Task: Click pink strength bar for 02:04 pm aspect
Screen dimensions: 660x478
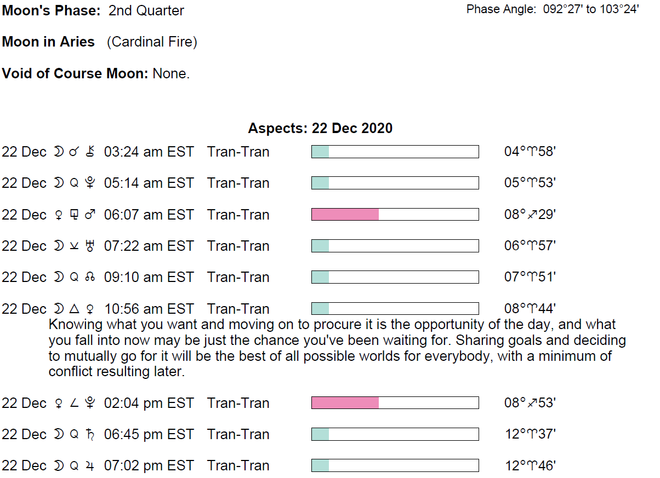Action: click(345, 403)
